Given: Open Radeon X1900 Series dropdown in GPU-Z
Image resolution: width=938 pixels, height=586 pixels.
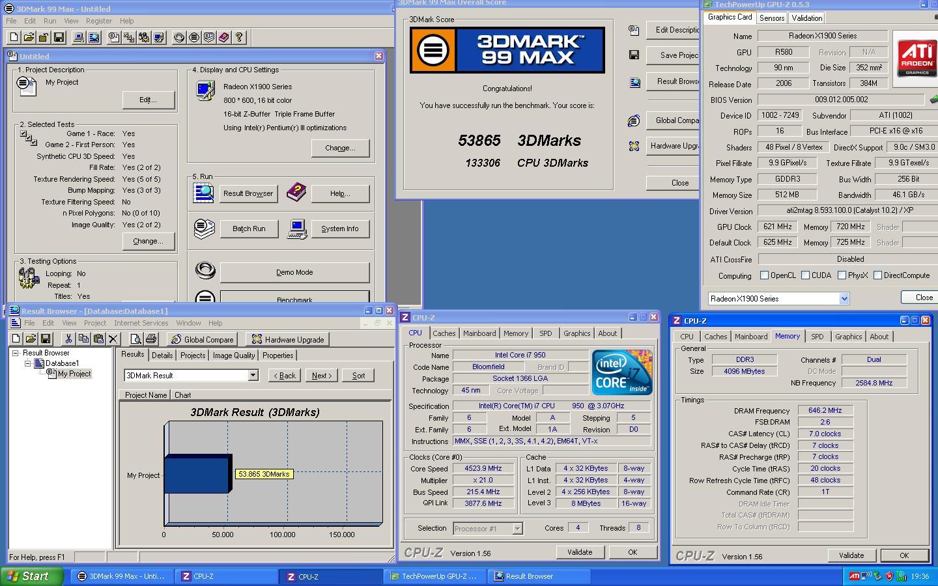Looking at the screenshot, I should tap(844, 299).
